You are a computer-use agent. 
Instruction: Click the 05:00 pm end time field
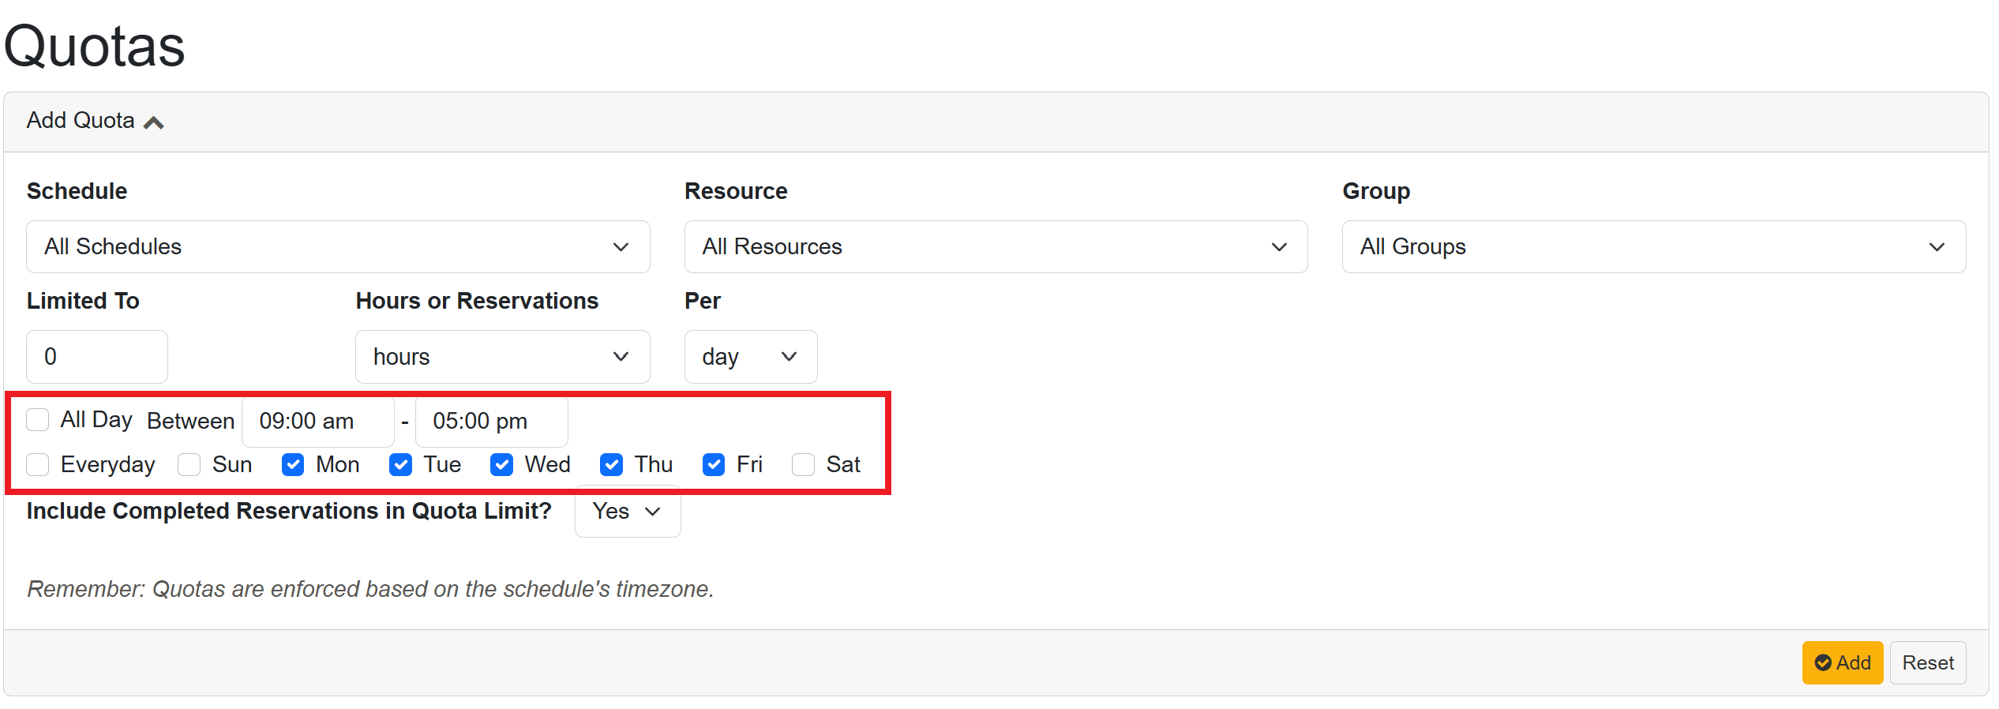[x=491, y=422]
